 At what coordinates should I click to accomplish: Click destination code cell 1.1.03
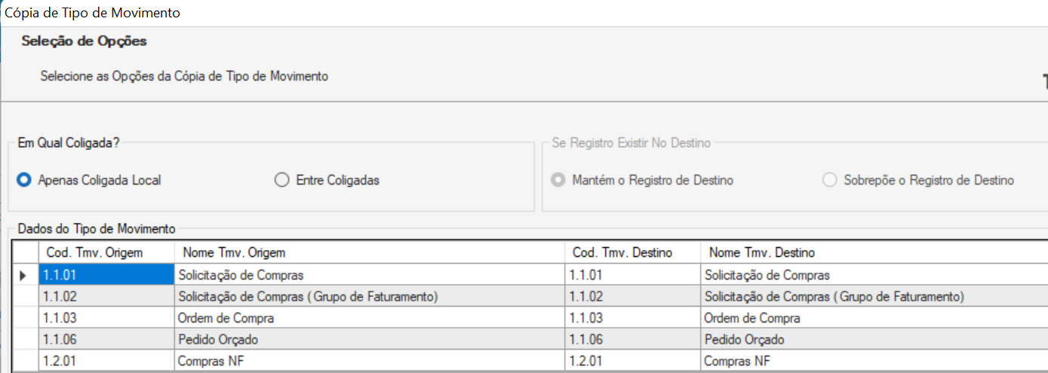point(632,318)
